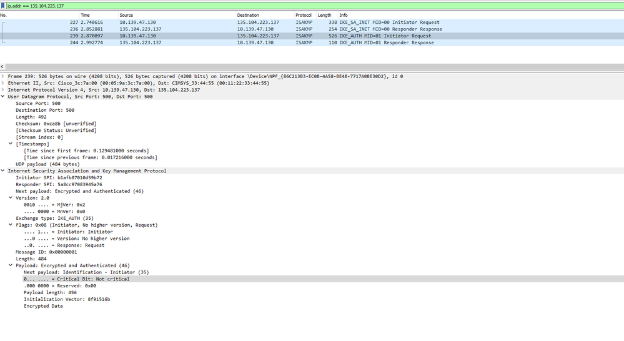
Task: Select the Initialization Vector: 8f91516b line
Action: [67, 299]
